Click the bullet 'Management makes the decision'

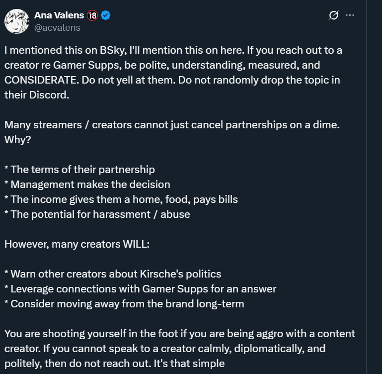[87, 185]
